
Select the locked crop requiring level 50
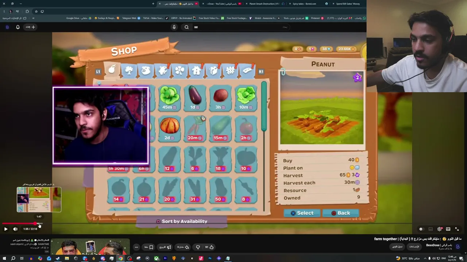click(x=220, y=190)
